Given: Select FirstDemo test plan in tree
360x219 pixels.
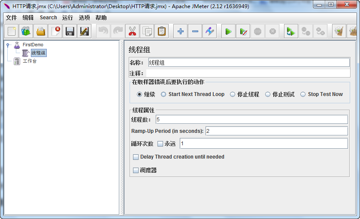Looking at the screenshot, I should [33, 45].
